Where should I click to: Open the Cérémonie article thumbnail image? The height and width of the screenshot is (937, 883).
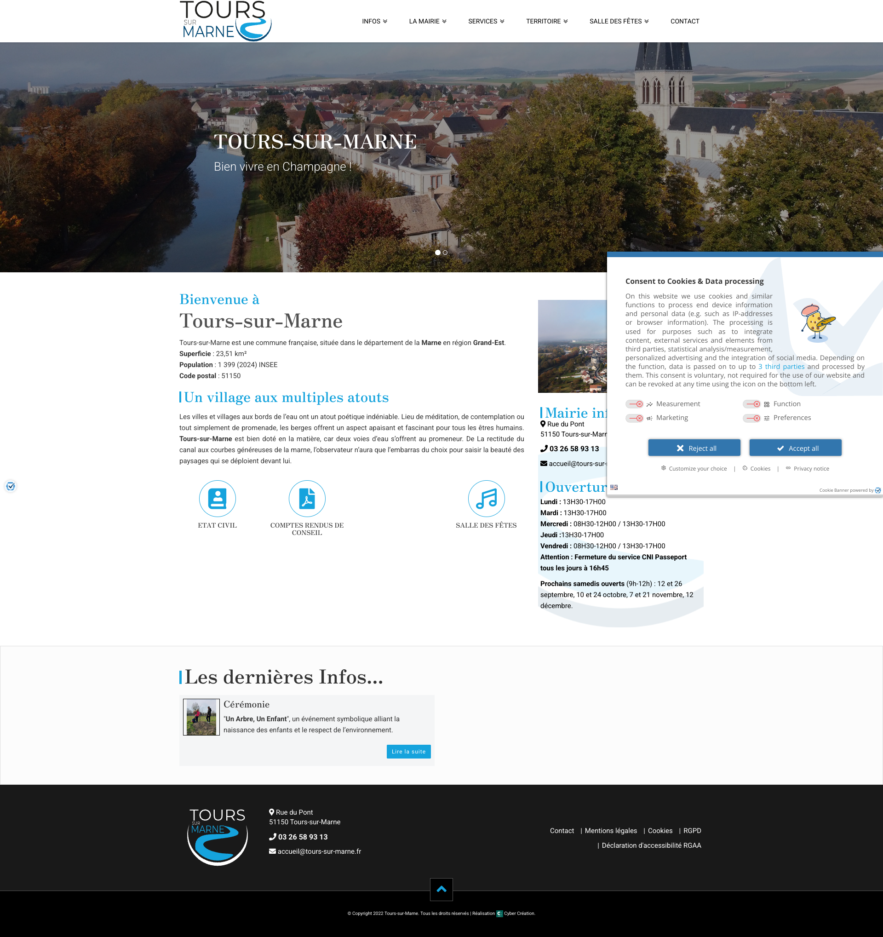pos(201,717)
